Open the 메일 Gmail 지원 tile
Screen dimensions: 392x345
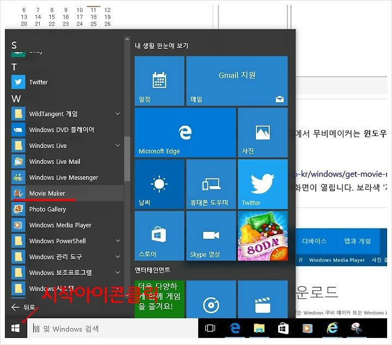(x=237, y=81)
